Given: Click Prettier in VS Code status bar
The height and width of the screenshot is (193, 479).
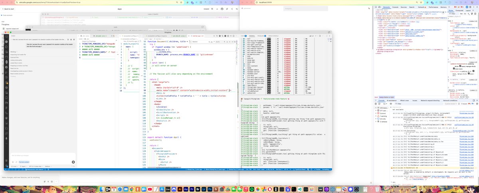Looking at the screenshot, I should tap(319, 169).
